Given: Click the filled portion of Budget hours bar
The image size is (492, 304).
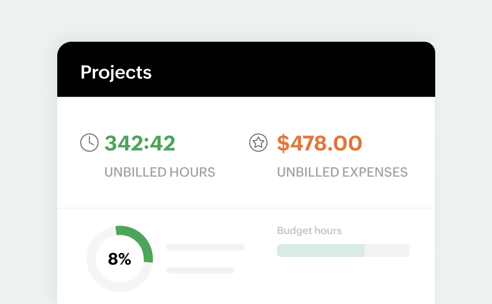Looking at the screenshot, I should pos(320,251).
